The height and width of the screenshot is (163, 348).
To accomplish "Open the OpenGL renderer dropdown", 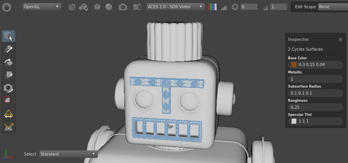I will point(41,7).
